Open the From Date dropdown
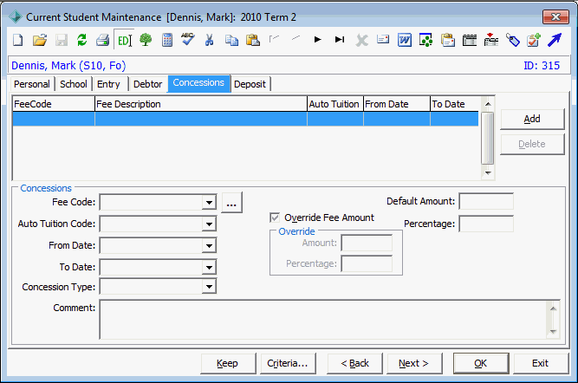The height and width of the screenshot is (383, 578). [x=209, y=245]
